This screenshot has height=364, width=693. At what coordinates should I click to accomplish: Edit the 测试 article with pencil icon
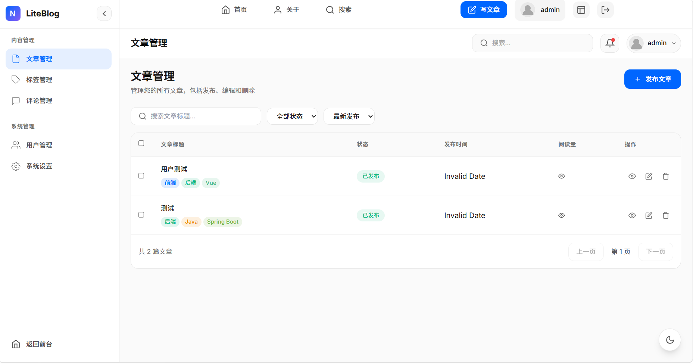point(649,215)
